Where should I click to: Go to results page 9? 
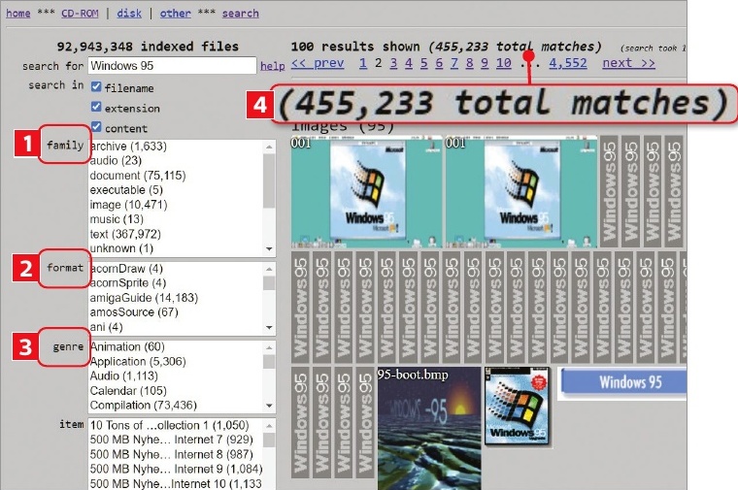click(485, 63)
